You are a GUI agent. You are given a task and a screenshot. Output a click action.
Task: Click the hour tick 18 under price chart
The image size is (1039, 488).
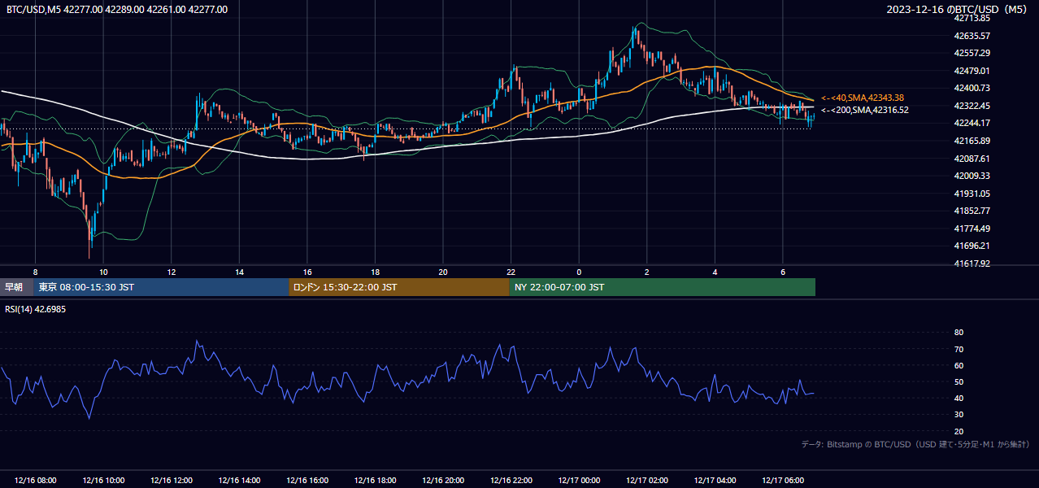(375, 272)
